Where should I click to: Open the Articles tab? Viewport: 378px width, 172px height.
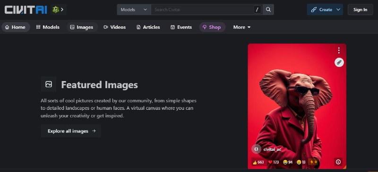[x=148, y=27]
